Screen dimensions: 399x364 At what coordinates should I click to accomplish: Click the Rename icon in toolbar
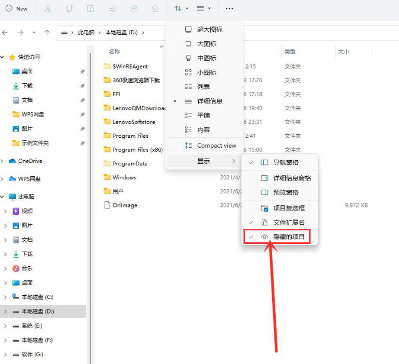tap(112, 9)
